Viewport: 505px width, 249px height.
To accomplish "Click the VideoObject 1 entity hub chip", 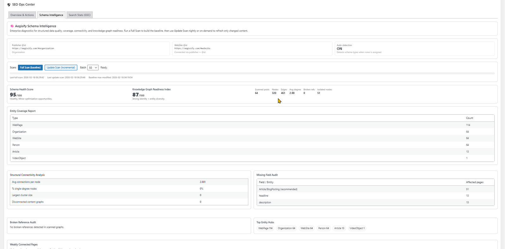I will [x=357, y=228].
